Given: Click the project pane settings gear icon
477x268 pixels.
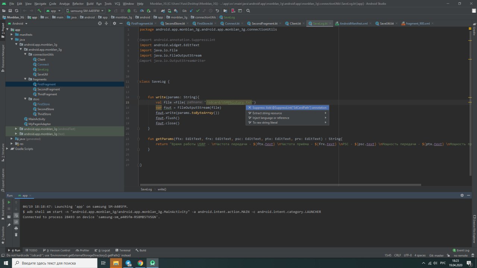Looking at the screenshot, I should point(114,23).
